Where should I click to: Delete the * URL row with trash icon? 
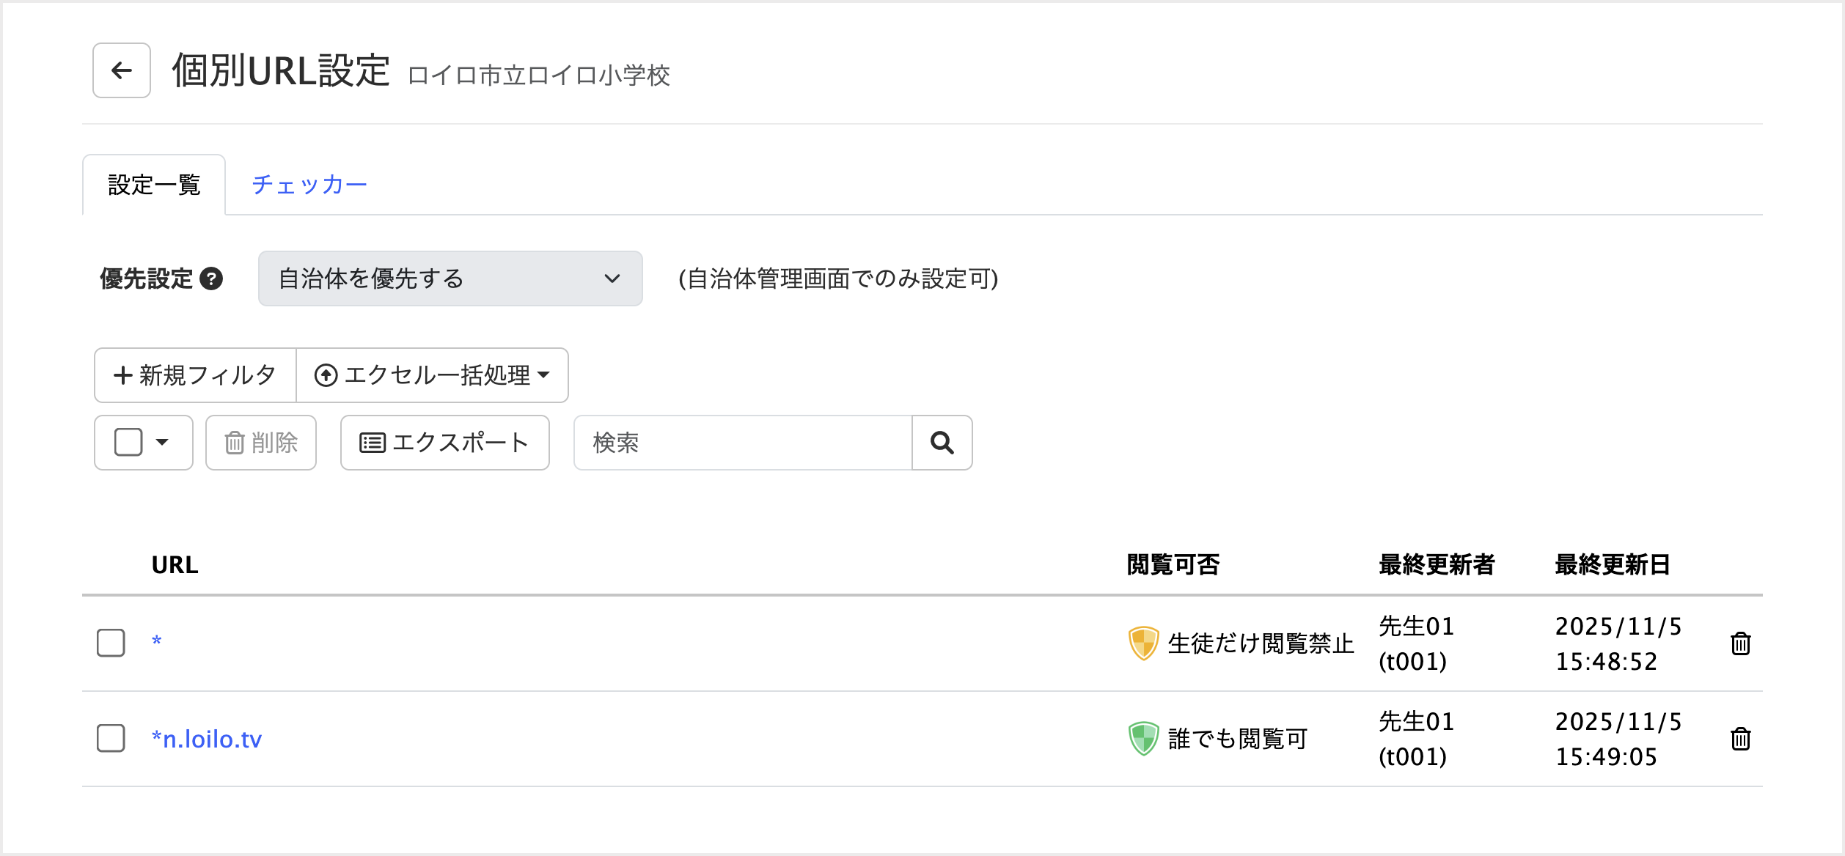tap(1740, 643)
